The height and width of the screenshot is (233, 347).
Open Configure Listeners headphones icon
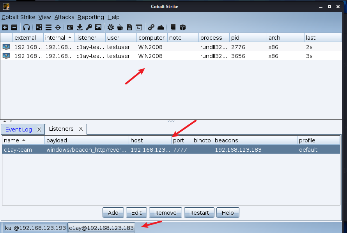(27, 27)
